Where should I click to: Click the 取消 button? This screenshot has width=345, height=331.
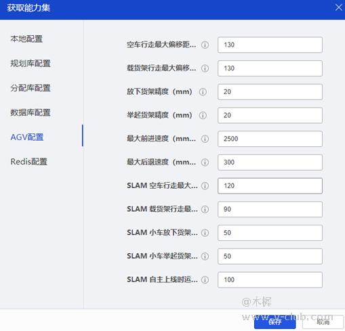pos(323,322)
